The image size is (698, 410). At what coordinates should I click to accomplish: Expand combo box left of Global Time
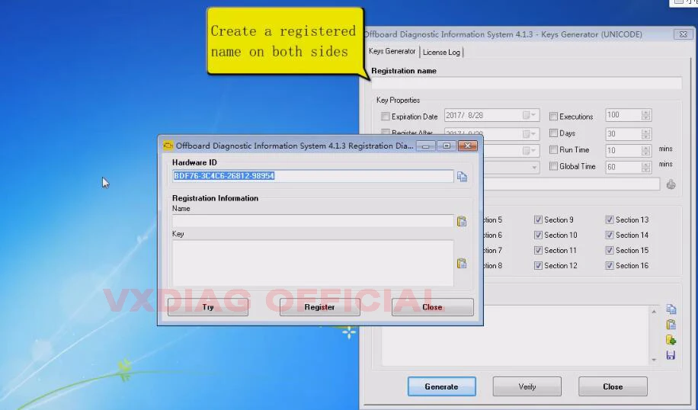point(534,168)
